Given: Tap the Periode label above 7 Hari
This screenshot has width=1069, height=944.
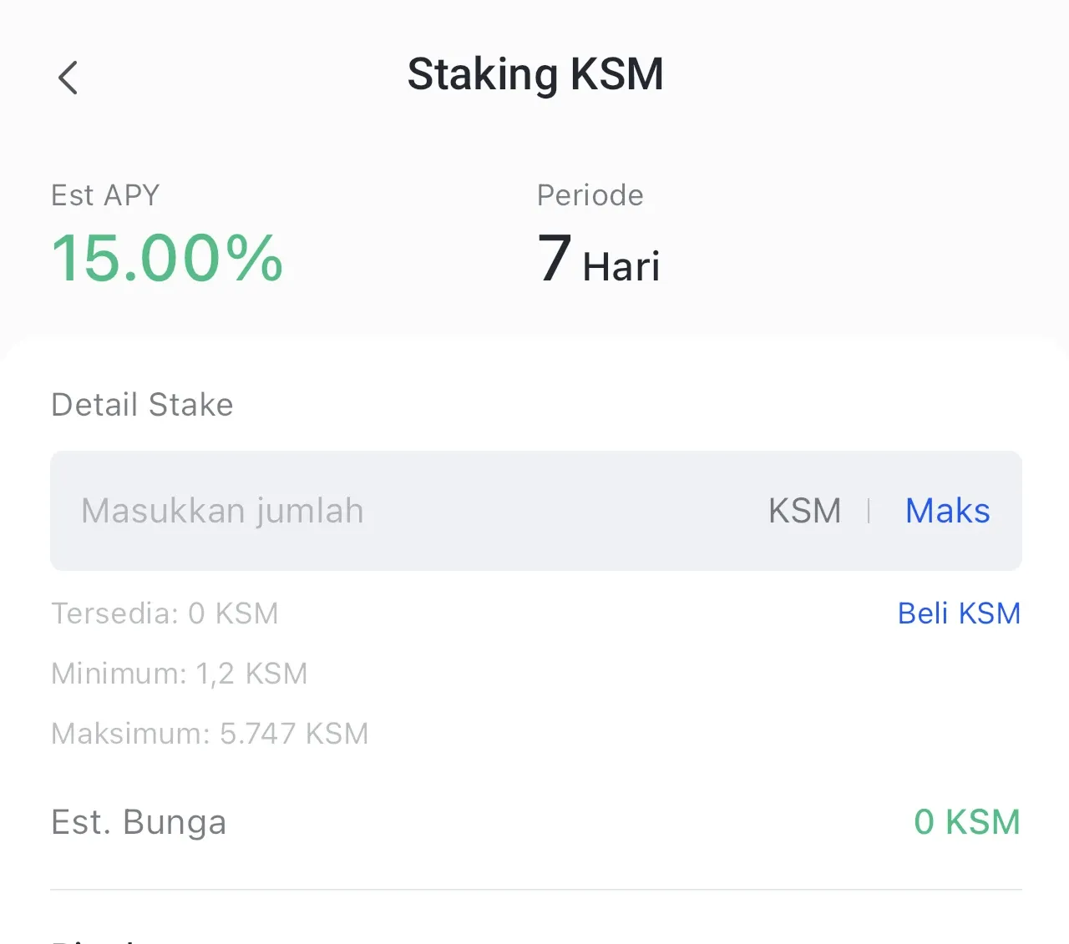Looking at the screenshot, I should (x=590, y=194).
